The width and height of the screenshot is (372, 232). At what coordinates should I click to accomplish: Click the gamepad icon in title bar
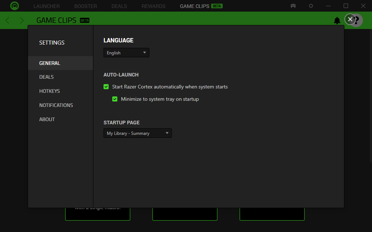293,6
